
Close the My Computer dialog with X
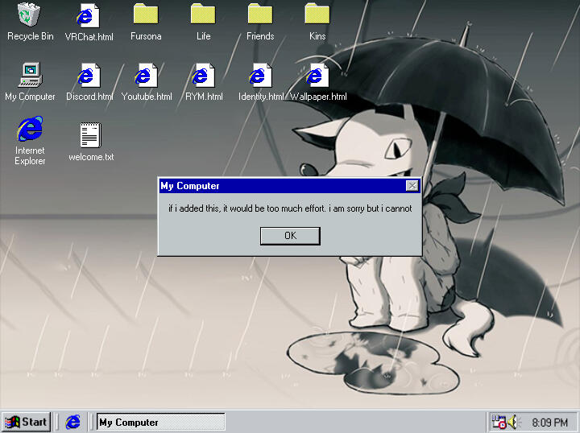[x=412, y=186]
